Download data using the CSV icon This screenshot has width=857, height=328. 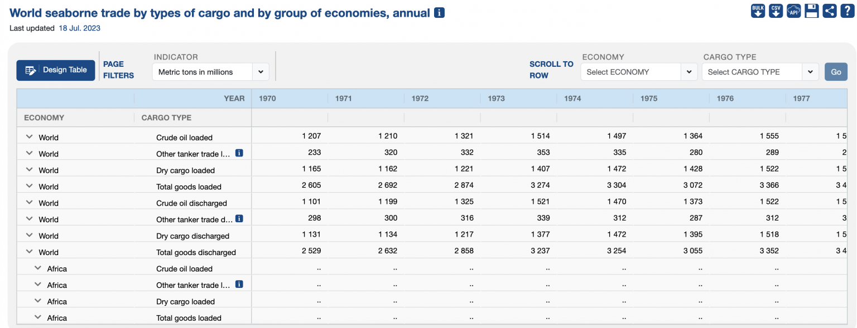[x=776, y=10]
